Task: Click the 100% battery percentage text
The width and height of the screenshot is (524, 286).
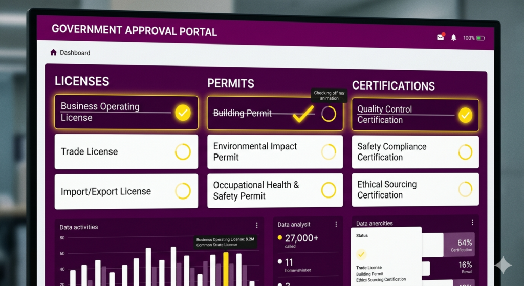Action: 469,38
